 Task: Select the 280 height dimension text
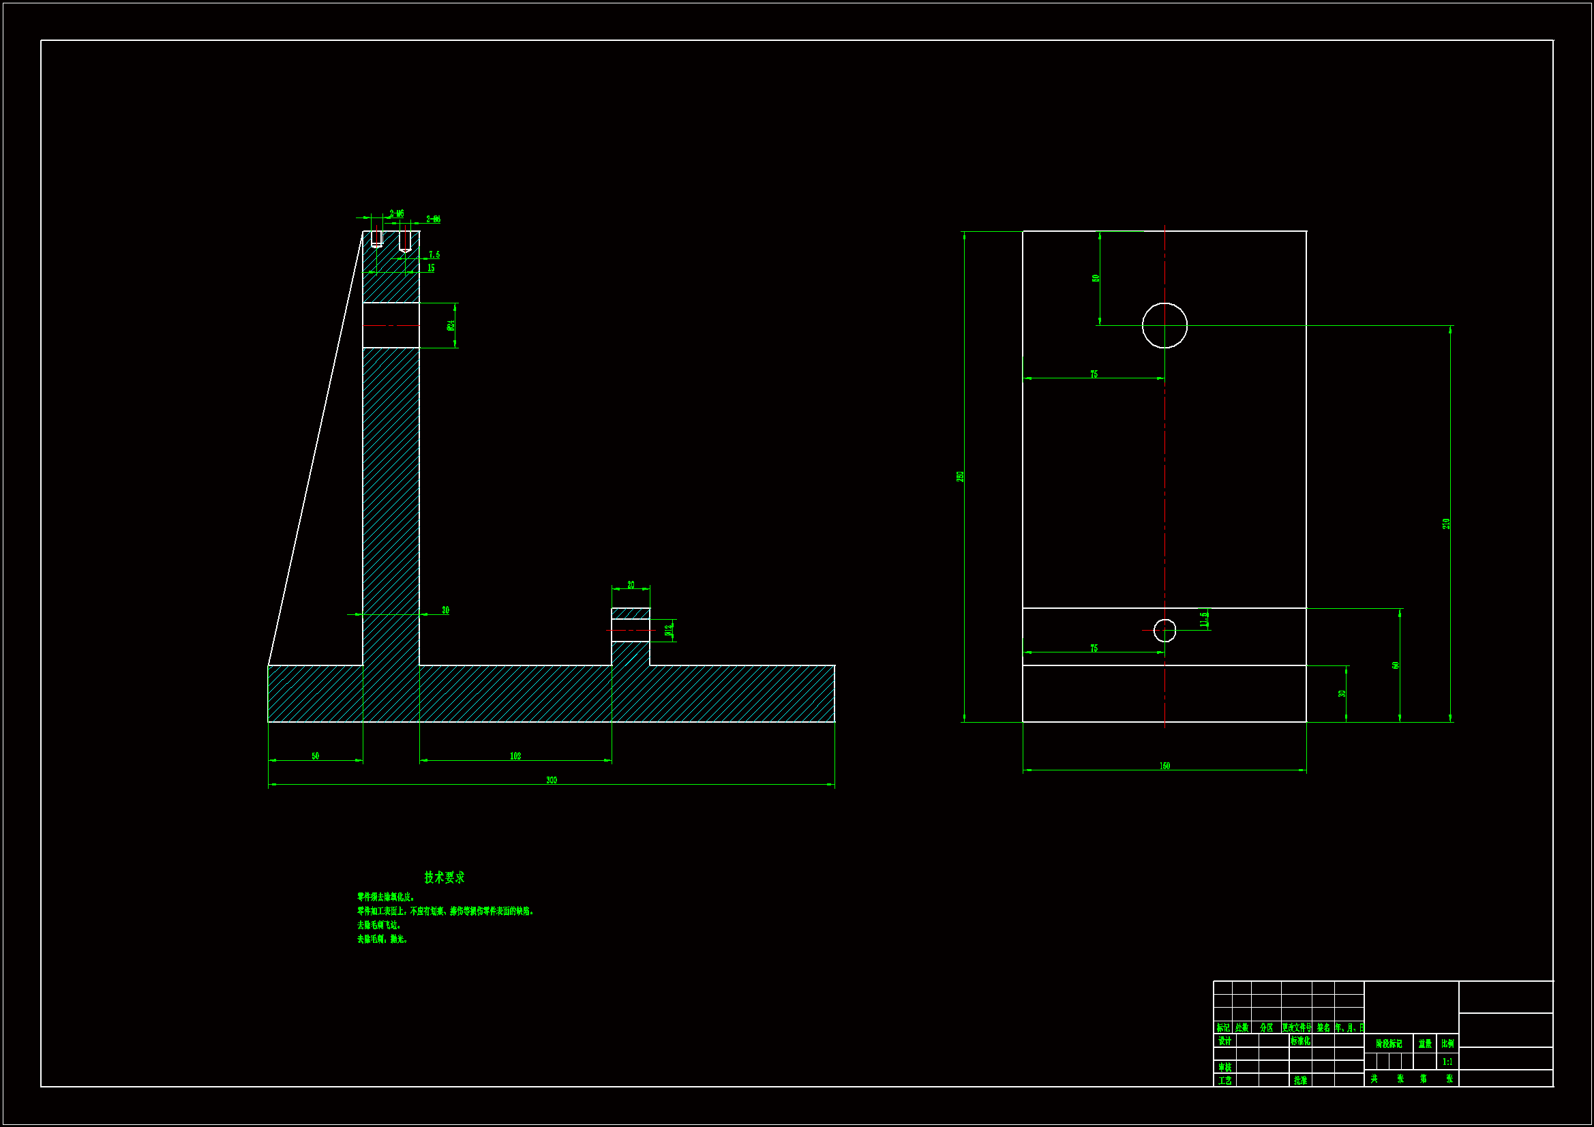pos(960,477)
